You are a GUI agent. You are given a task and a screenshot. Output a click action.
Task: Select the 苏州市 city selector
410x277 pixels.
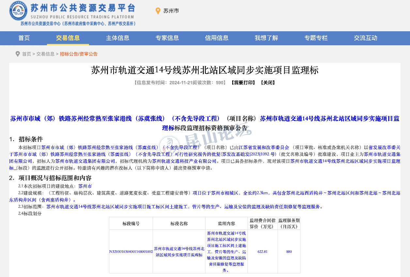point(171,11)
